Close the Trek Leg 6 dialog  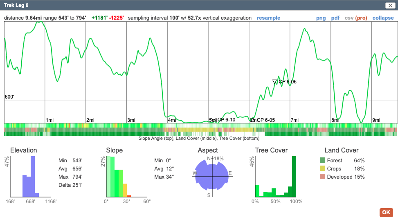[x=389, y=5]
